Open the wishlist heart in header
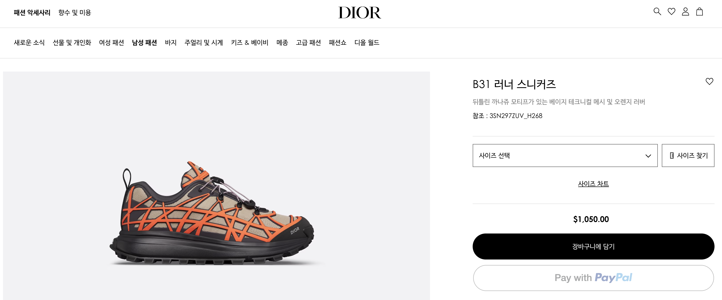The height and width of the screenshot is (300, 722). 672,11
